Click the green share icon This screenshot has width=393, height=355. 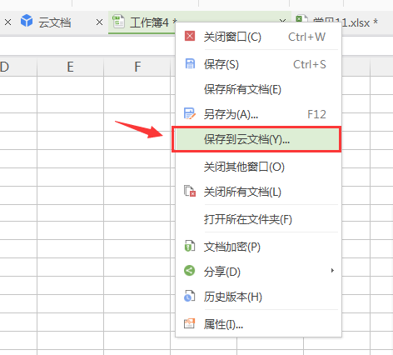click(x=190, y=271)
